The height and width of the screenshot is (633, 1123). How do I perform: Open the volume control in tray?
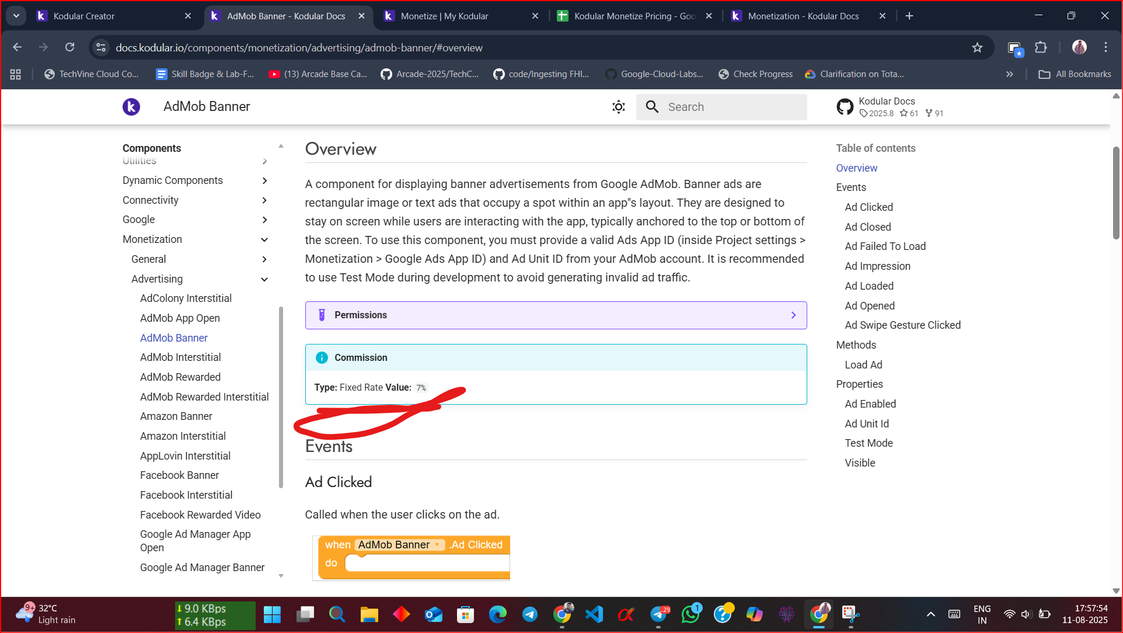[x=1026, y=614]
